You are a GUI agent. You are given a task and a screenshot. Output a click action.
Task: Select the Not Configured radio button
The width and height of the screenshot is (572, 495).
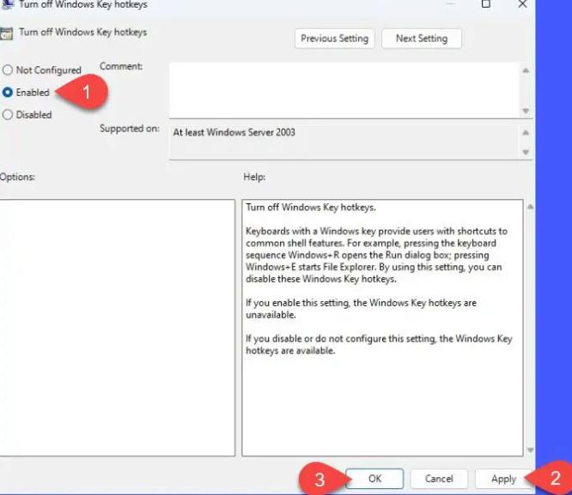tap(8, 69)
